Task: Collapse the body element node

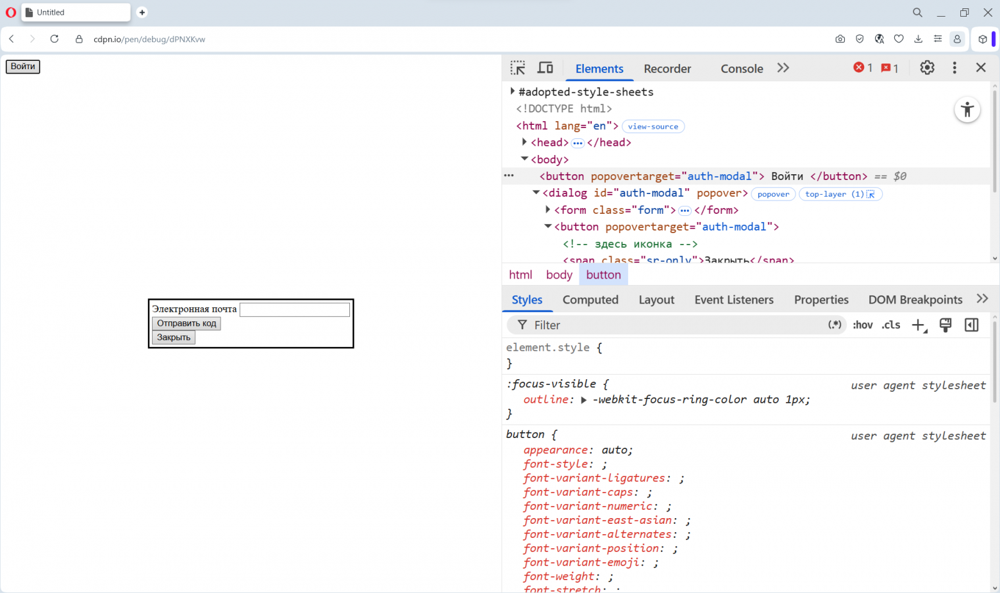Action: tap(524, 159)
